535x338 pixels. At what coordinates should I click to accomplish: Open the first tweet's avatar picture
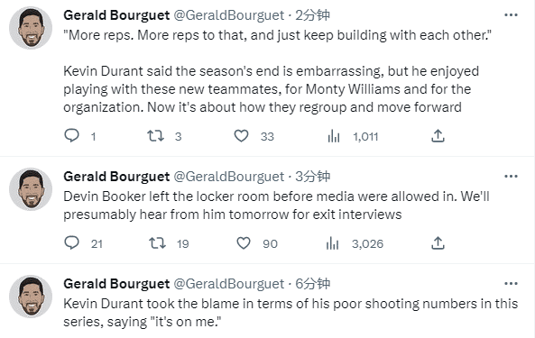point(31,28)
